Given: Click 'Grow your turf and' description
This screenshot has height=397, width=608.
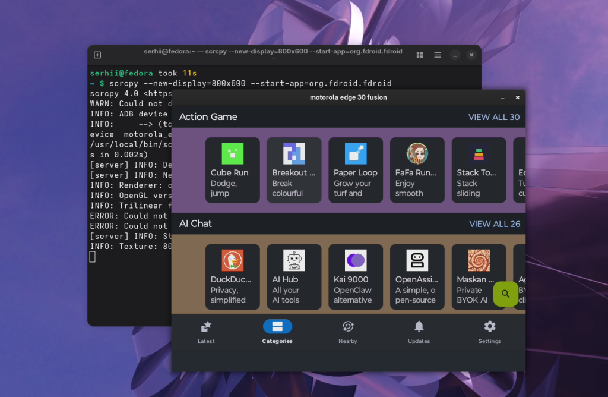Looking at the screenshot, I should click(x=353, y=188).
